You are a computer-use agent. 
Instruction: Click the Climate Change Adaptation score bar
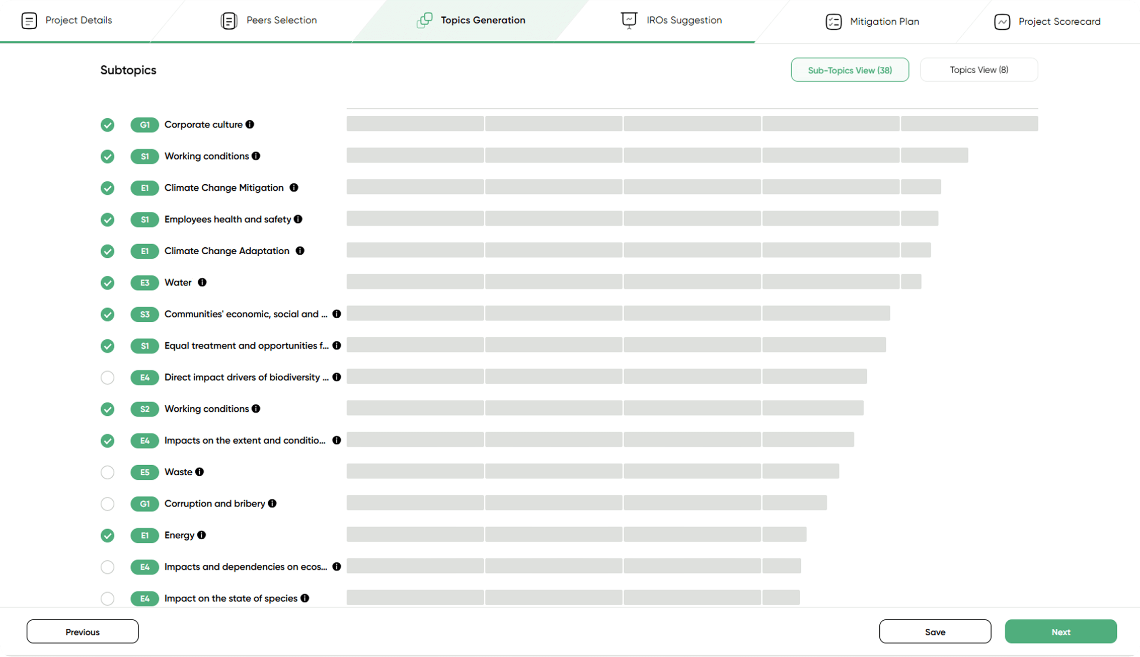click(638, 250)
